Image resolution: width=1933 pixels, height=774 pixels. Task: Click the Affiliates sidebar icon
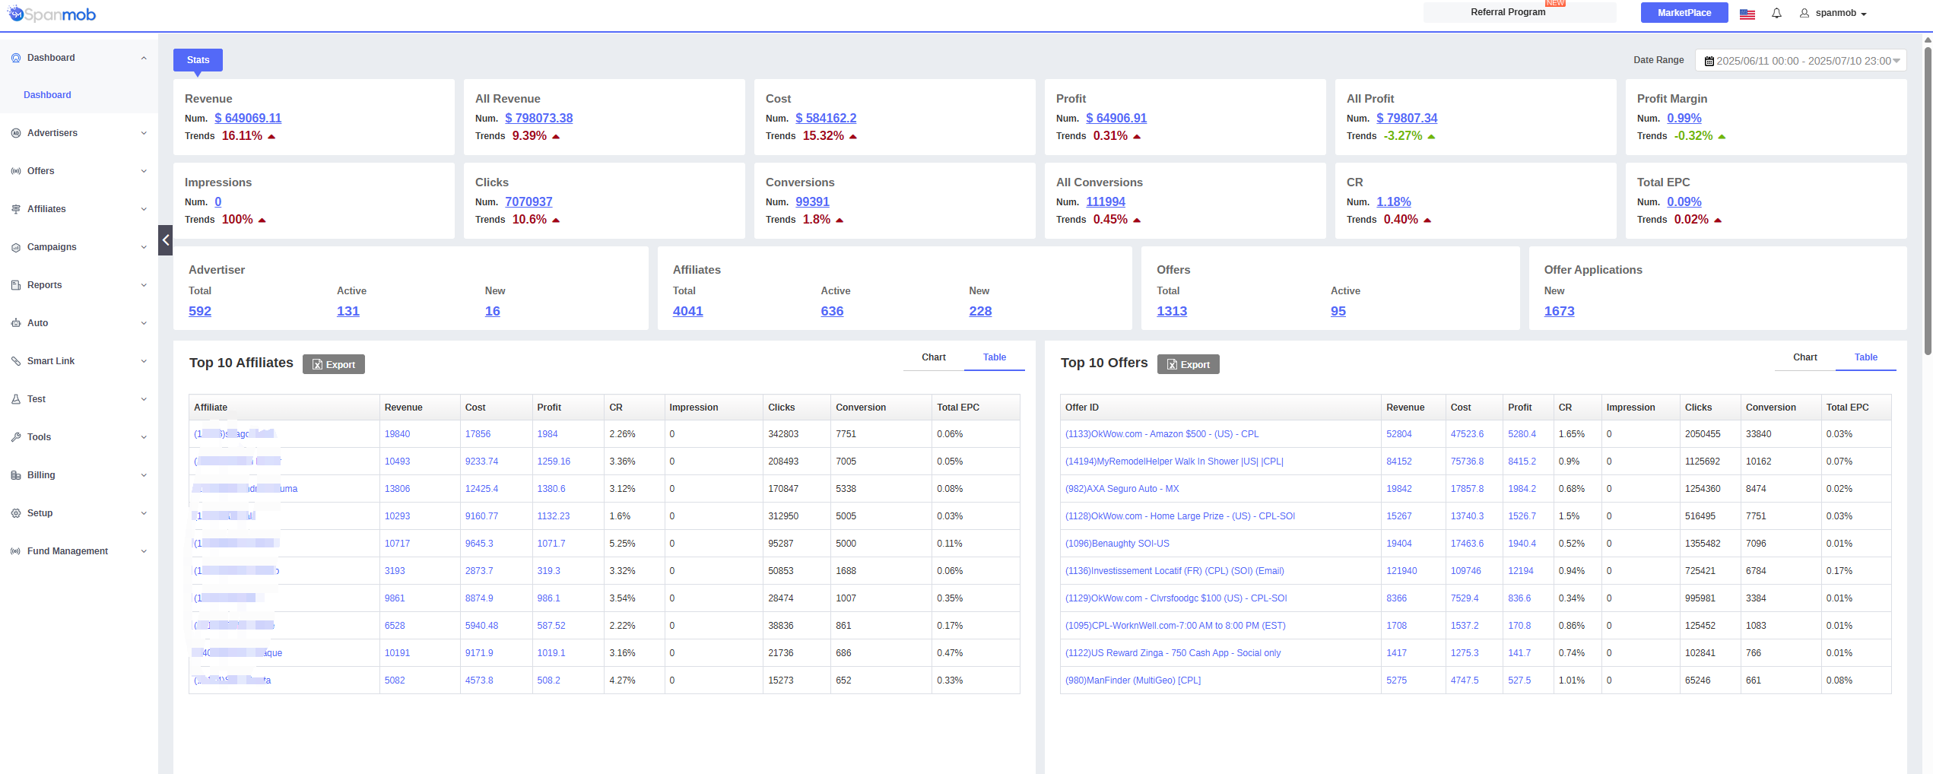pyautogui.click(x=16, y=209)
